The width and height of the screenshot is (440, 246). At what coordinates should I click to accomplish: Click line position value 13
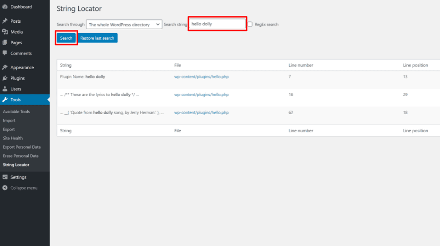pyautogui.click(x=405, y=76)
